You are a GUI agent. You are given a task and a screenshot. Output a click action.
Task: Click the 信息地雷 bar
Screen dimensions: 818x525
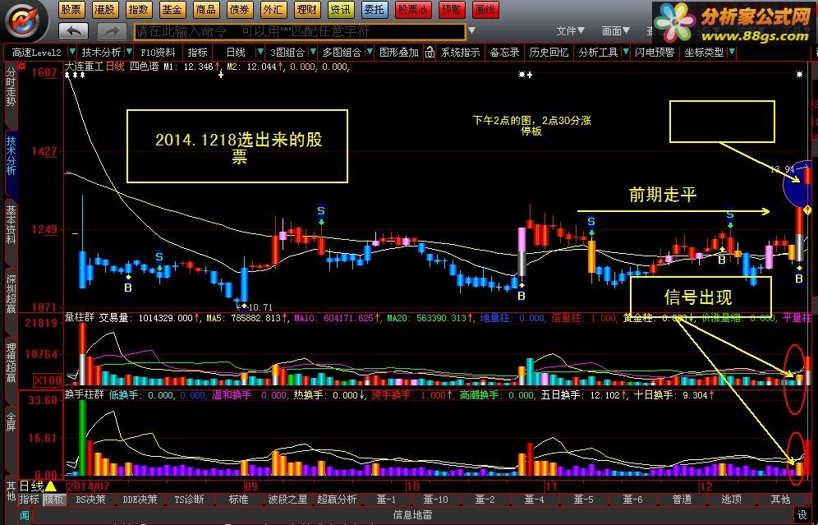point(412,515)
